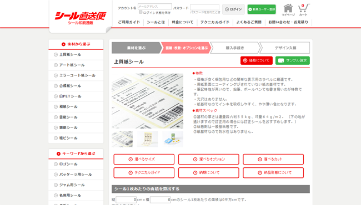Click the 選べるサイズ button
Screen dimensions: 361x205
pos(144,159)
